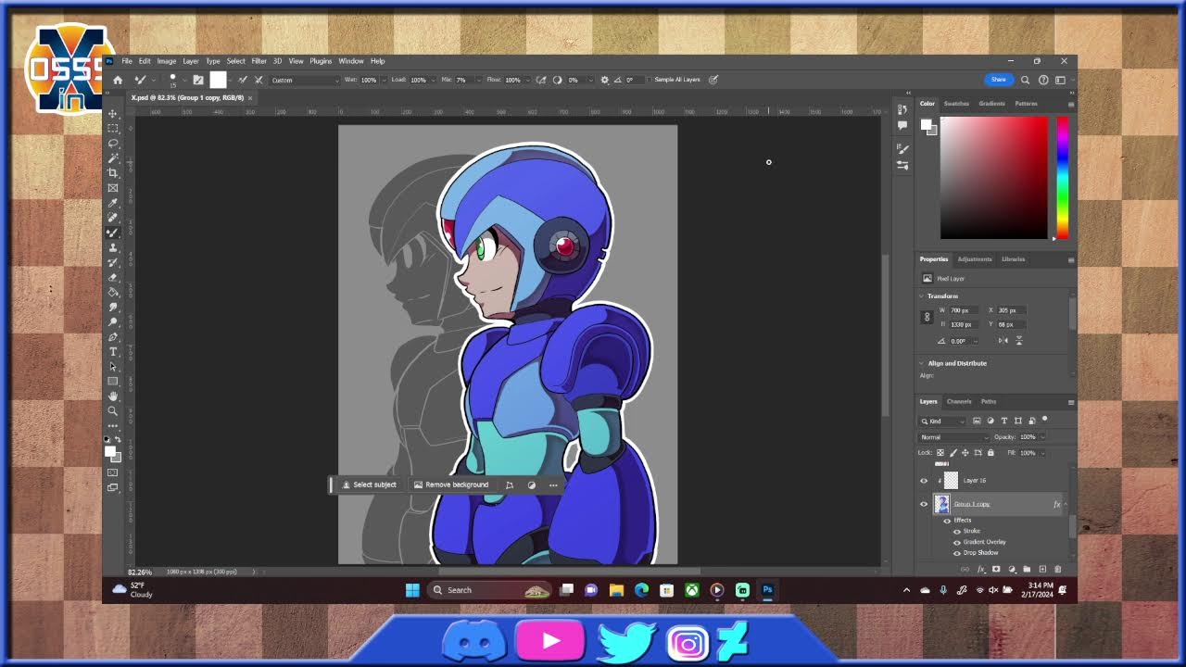Click the Select subject button
This screenshot has height=667, width=1186.
(370, 485)
